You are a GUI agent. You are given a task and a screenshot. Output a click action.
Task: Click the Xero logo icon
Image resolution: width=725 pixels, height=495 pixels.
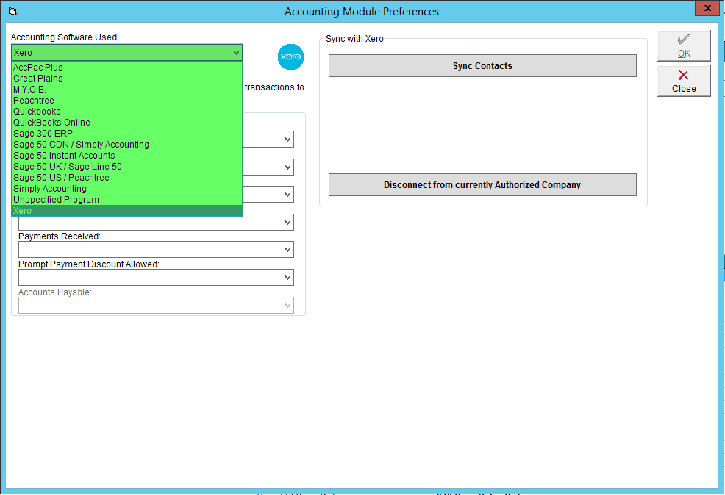[290, 57]
